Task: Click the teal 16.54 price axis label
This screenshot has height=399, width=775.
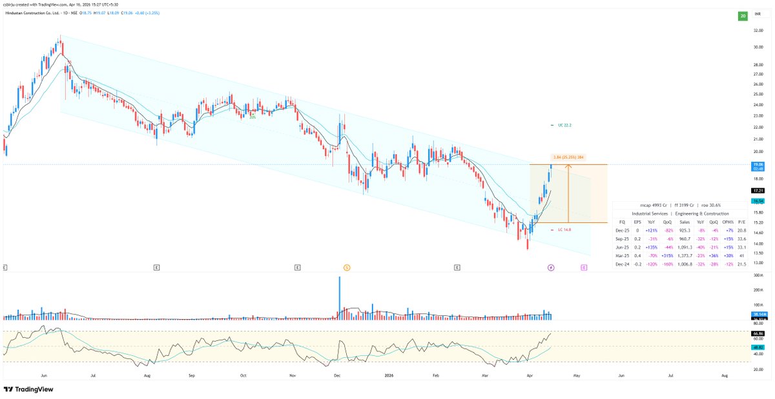Action: pos(758,201)
